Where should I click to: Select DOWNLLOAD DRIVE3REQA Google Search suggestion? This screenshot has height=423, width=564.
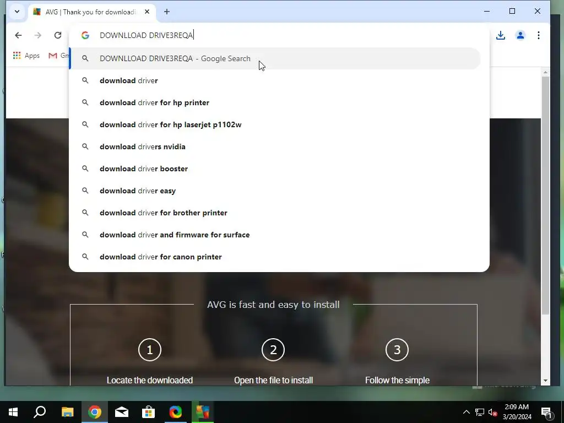(275, 58)
